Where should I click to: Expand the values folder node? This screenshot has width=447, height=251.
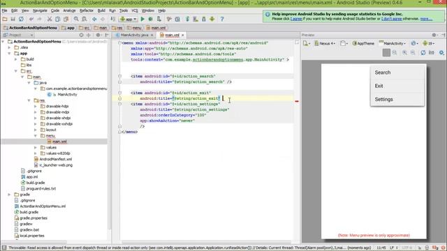[x=36, y=147]
